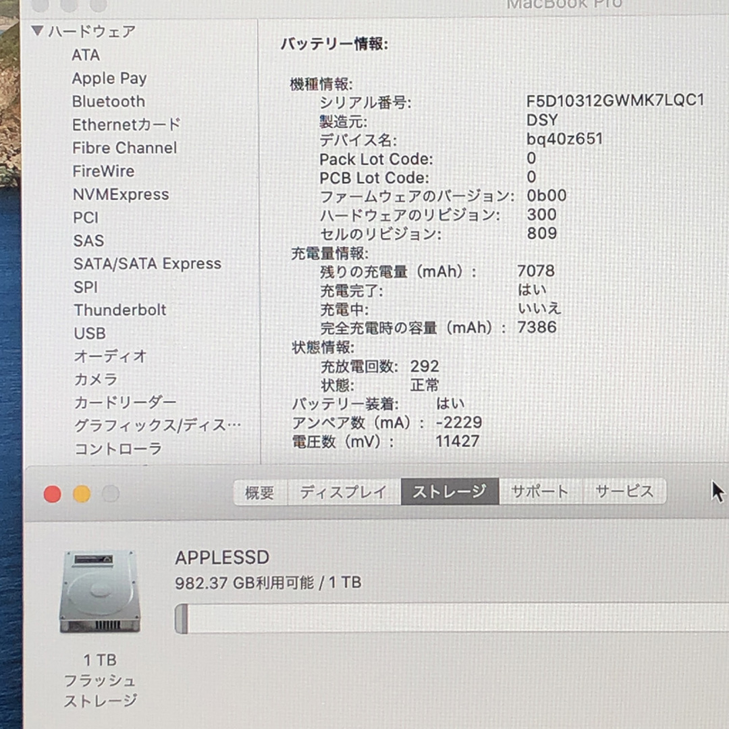Screen dimensions: 729x729
Task: Close the About This Mac window
Action: tap(53, 493)
